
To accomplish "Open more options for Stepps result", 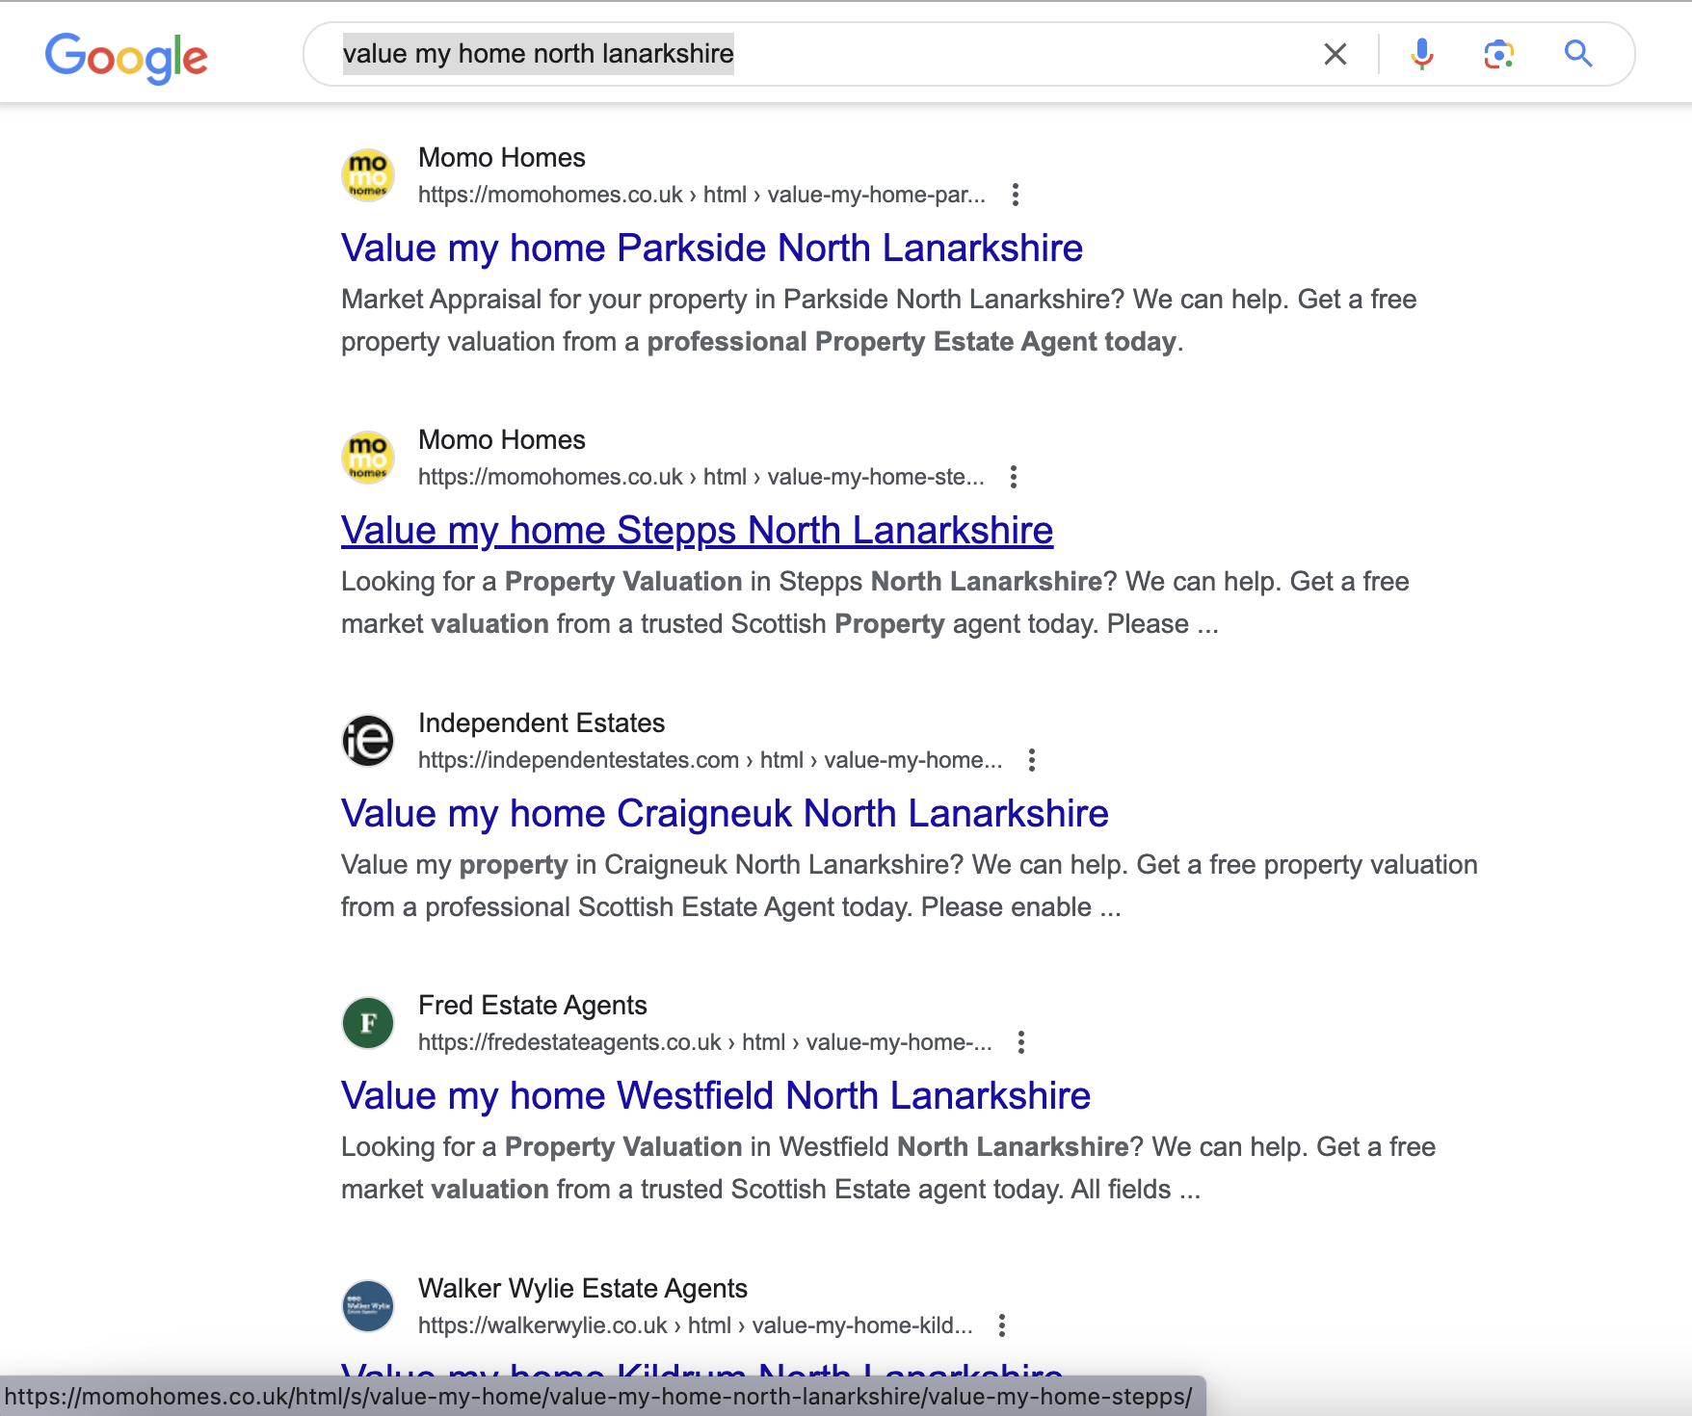I will [x=1013, y=477].
